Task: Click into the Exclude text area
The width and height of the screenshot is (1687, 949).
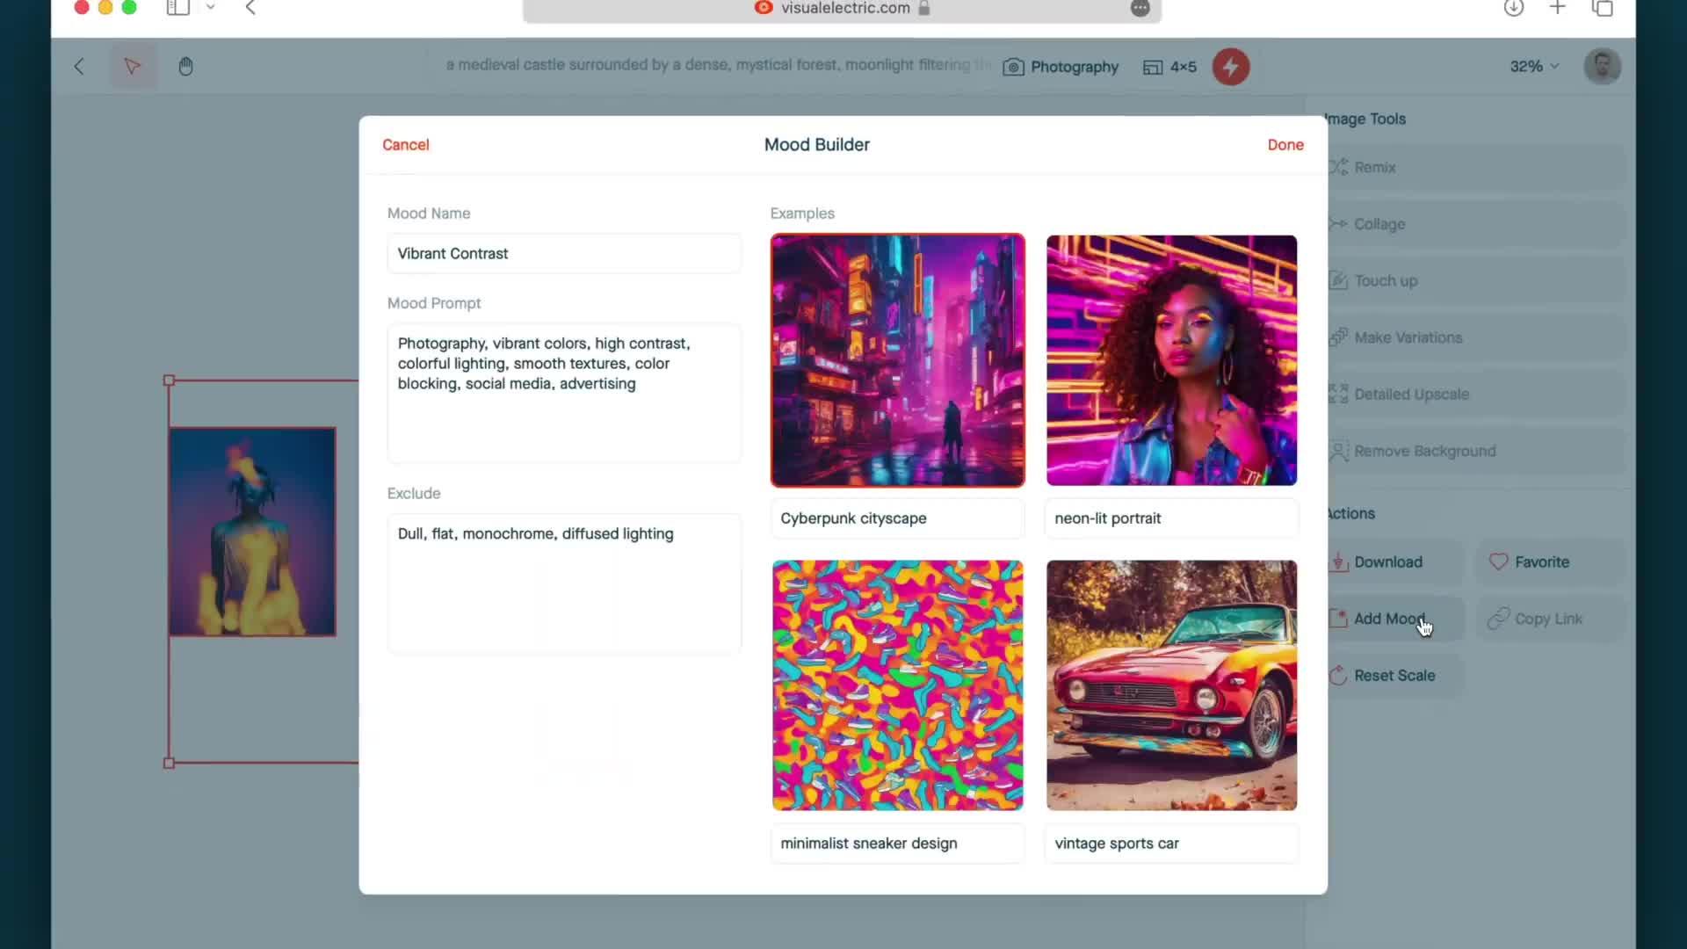Action: pyautogui.click(x=564, y=583)
